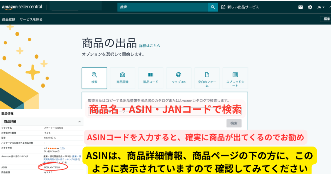
Task: Expand the star rating dropdown arrow
Action: click(58, 148)
